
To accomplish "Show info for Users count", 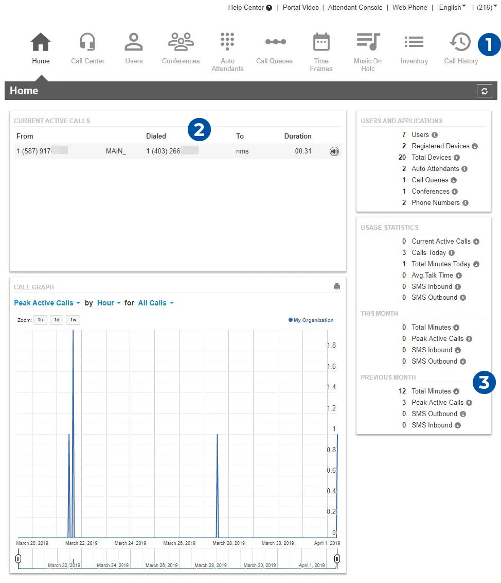I will click(435, 135).
